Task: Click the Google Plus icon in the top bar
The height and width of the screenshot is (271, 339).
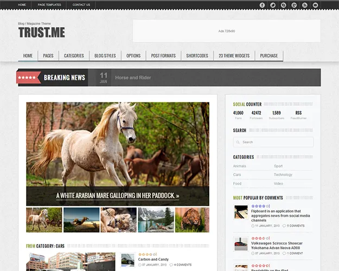Action: coord(294,5)
